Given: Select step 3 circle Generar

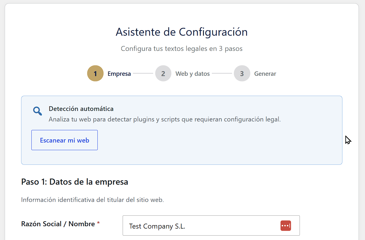Looking at the screenshot, I should tap(242, 73).
